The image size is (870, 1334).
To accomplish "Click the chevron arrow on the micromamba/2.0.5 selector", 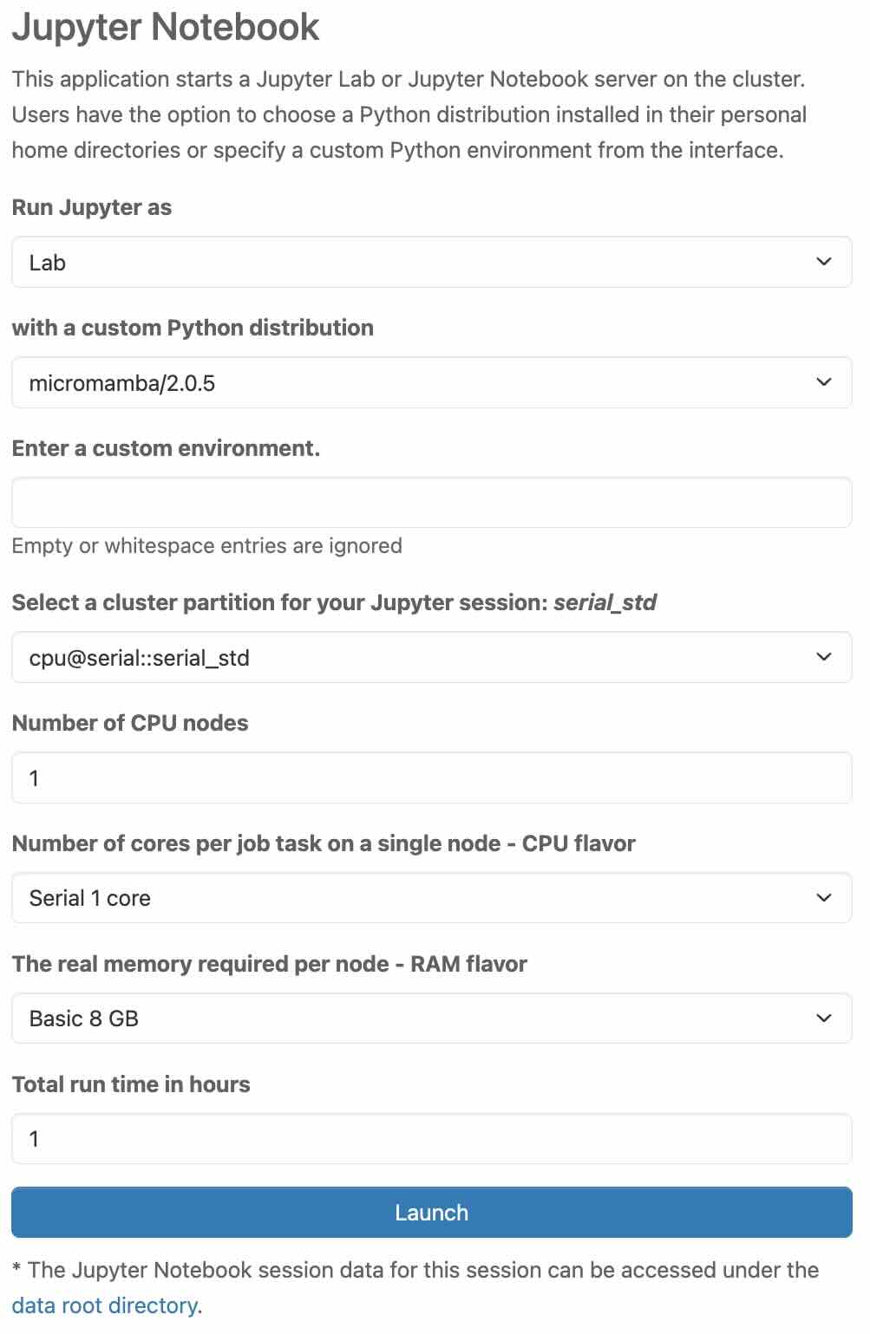I will pyautogui.click(x=823, y=382).
